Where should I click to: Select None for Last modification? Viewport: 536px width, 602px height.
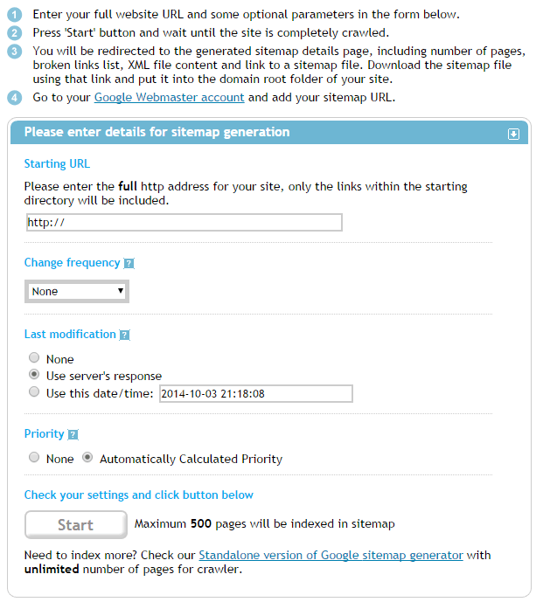click(x=34, y=358)
